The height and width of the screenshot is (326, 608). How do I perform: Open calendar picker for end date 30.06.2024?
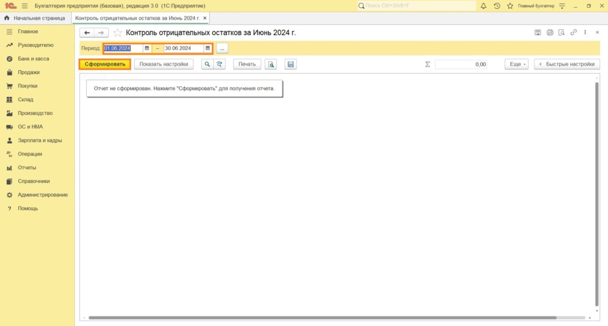click(208, 48)
